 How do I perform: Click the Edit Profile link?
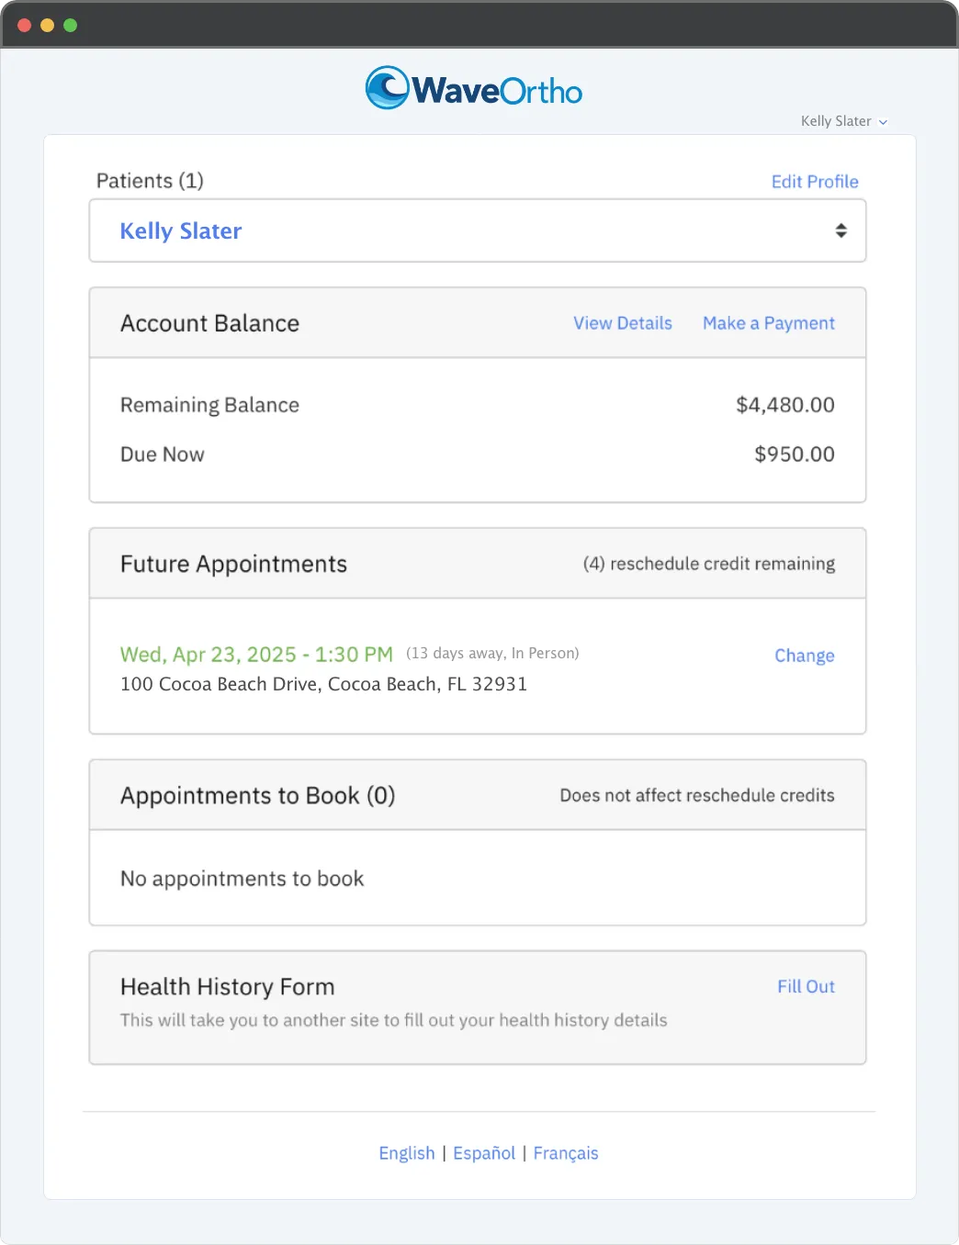tap(815, 182)
